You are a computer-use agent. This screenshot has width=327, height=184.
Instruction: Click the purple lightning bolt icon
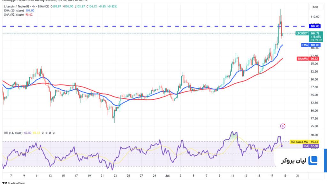pos(283,126)
